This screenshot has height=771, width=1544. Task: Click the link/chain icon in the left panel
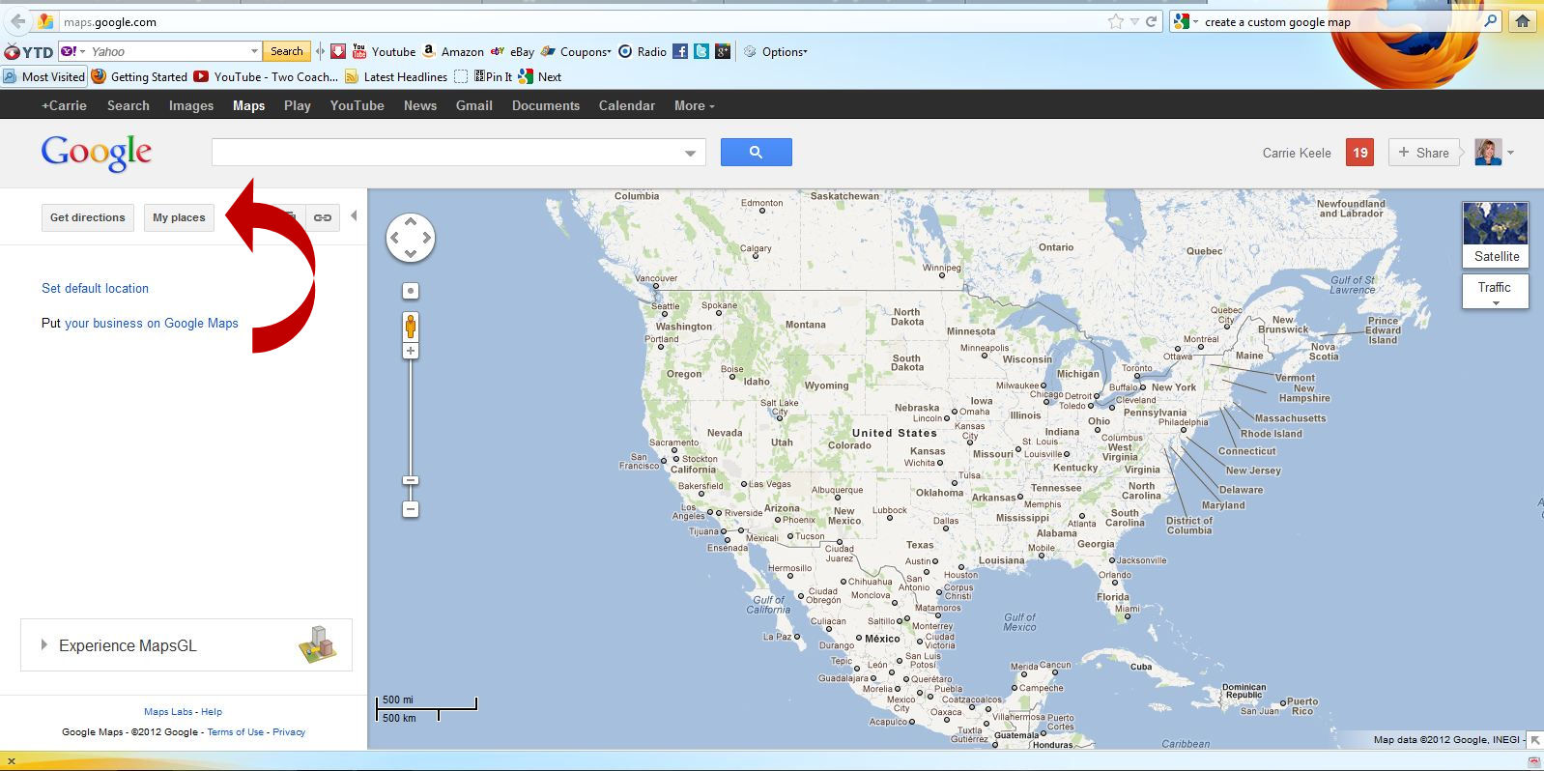pos(323,217)
